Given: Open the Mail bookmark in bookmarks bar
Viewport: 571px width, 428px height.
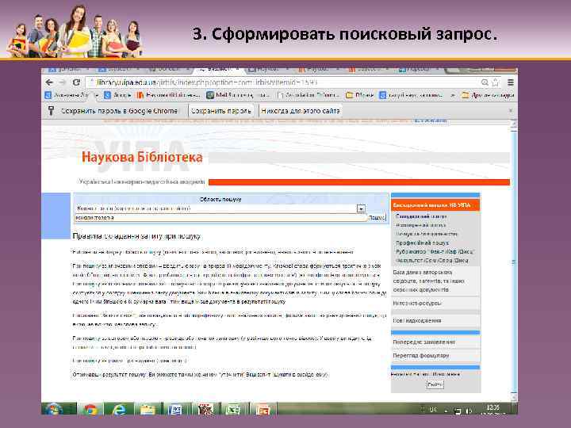Looking at the screenshot, I should click(x=238, y=95).
